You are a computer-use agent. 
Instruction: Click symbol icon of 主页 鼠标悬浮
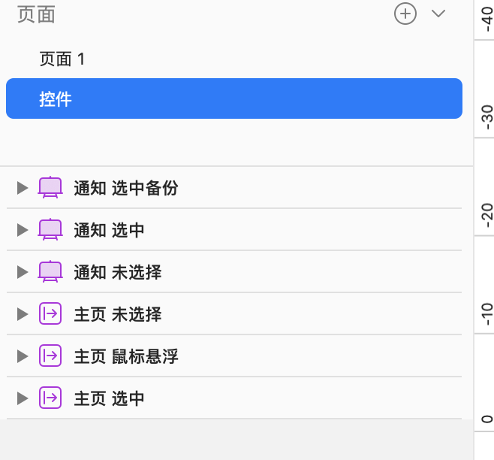[x=50, y=356]
